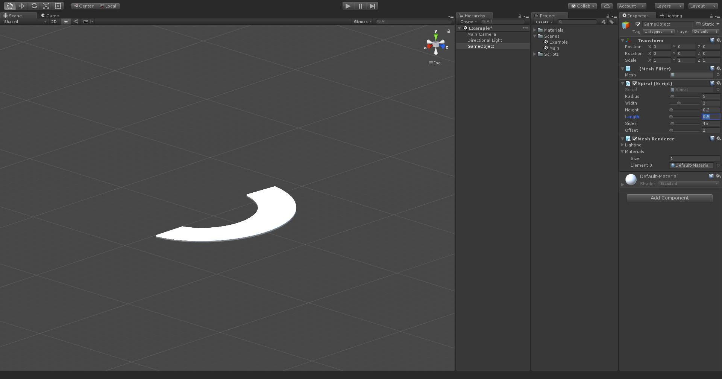Switch to the Game tab
Image resolution: width=722 pixels, height=379 pixels.
click(x=50, y=15)
